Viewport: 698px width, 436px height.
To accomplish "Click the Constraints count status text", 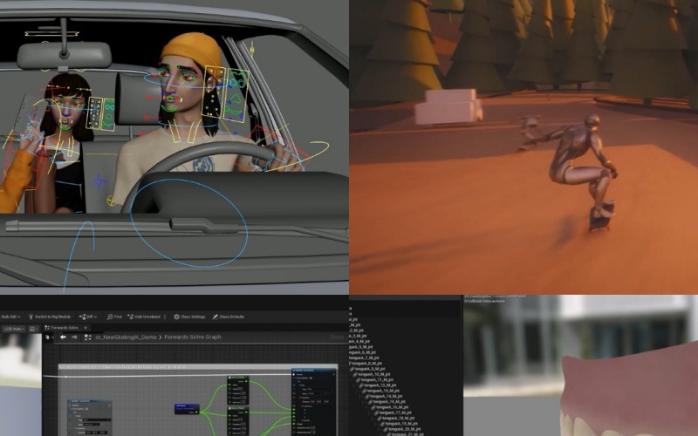I will coord(495,296).
